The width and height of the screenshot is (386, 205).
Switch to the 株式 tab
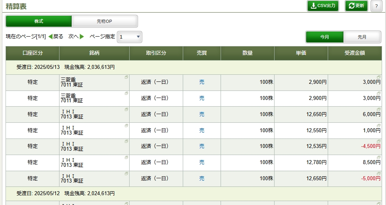39,21
